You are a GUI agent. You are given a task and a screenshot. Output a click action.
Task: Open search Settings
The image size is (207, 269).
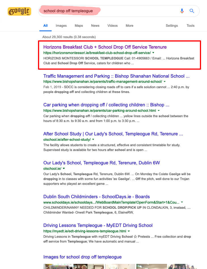click(172, 26)
